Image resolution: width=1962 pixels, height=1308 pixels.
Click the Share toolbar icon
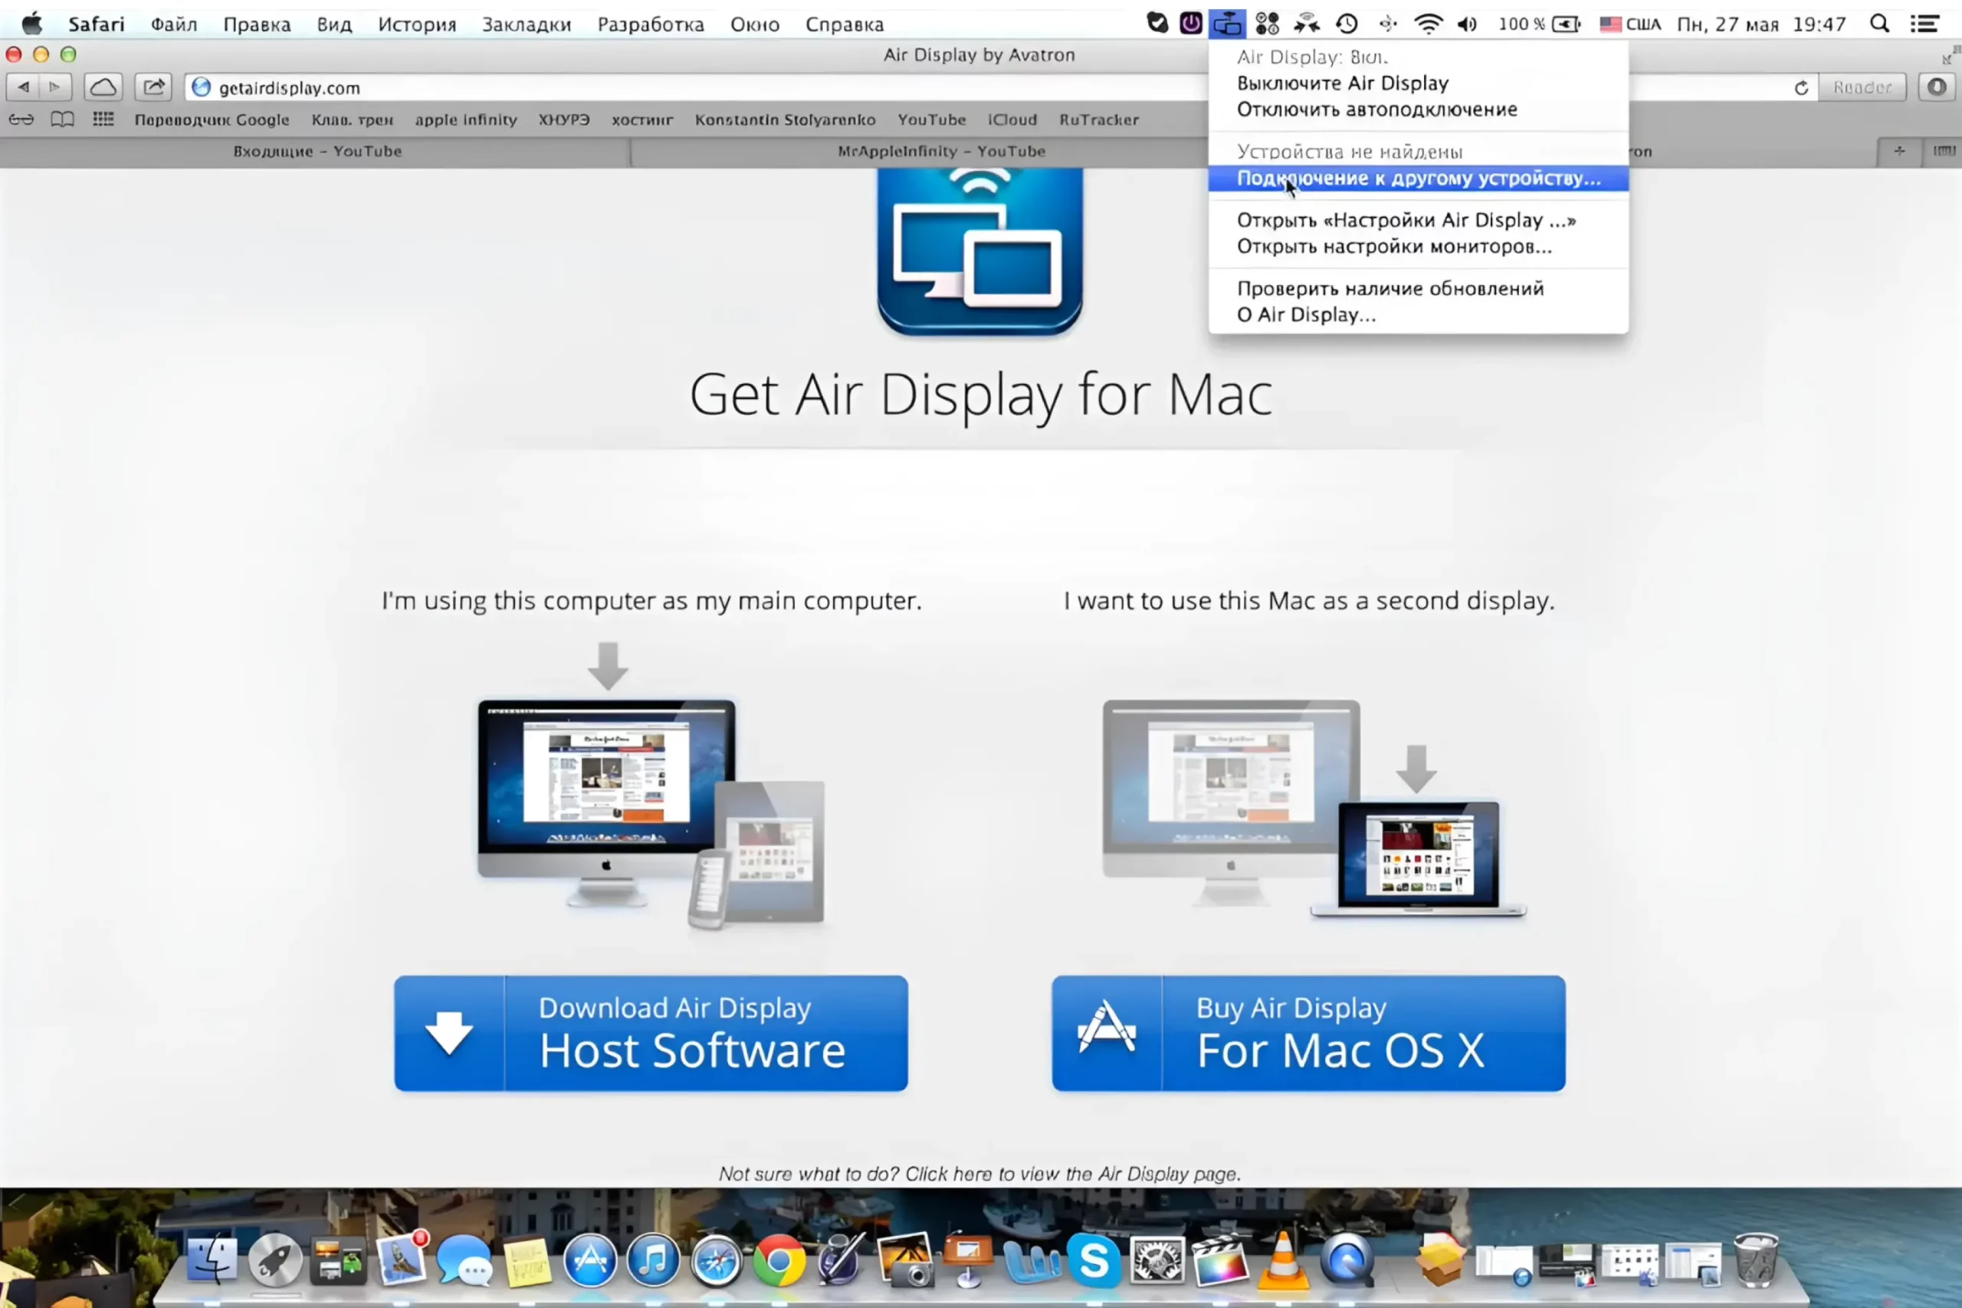pos(153,87)
